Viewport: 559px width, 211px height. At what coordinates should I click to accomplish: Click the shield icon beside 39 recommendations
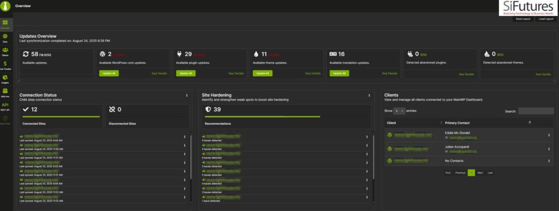coord(208,109)
